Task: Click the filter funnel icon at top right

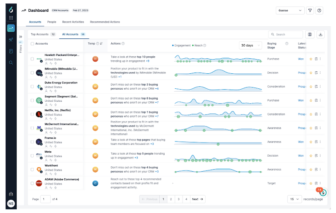Action: [310, 10]
